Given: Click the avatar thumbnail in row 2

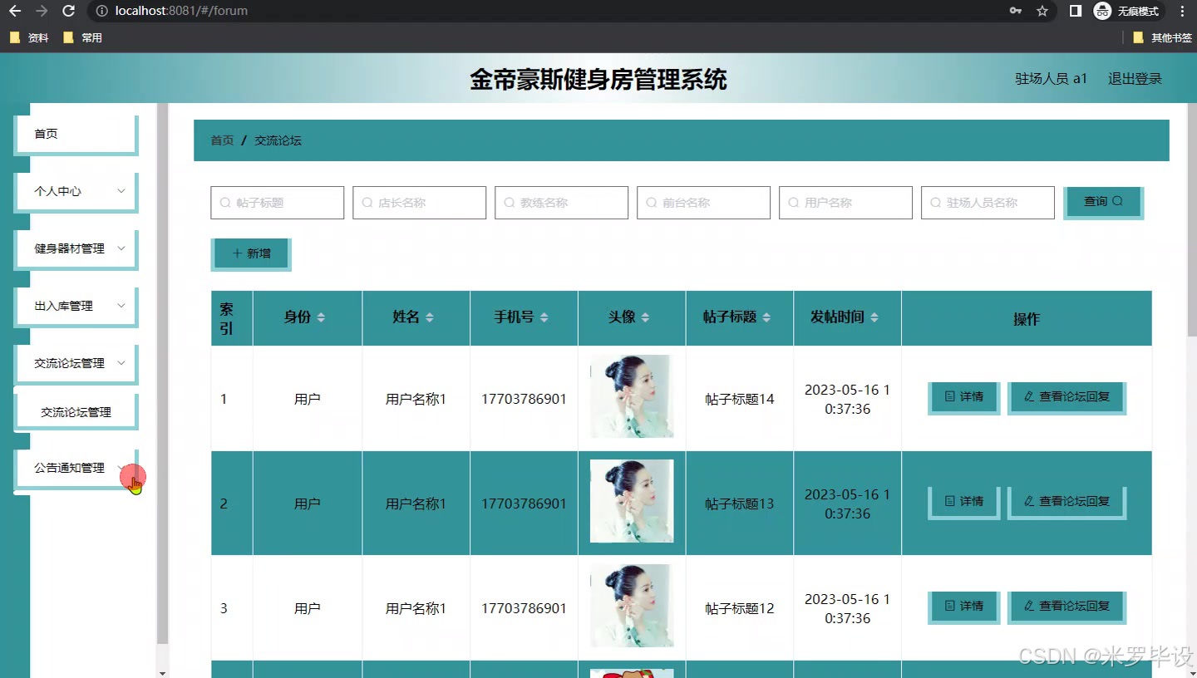Looking at the screenshot, I should [x=632, y=501].
